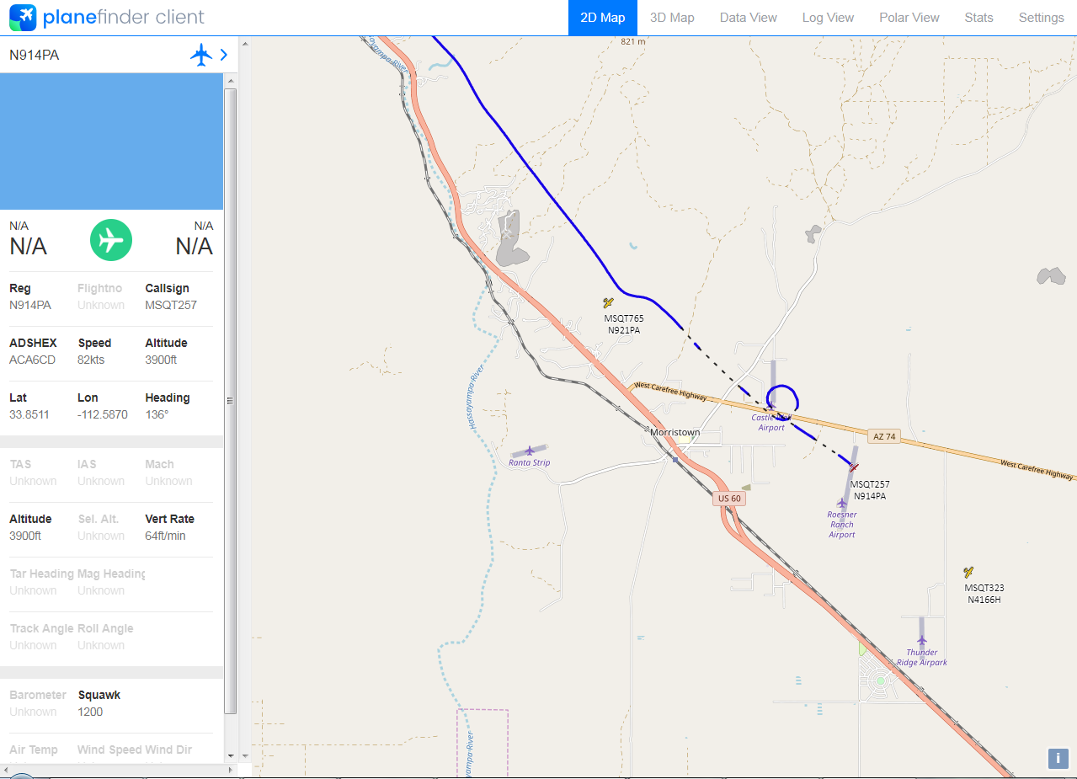Click the Callsign value MSQT257
Image resolution: width=1077 pixels, height=779 pixels.
point(171,305)
